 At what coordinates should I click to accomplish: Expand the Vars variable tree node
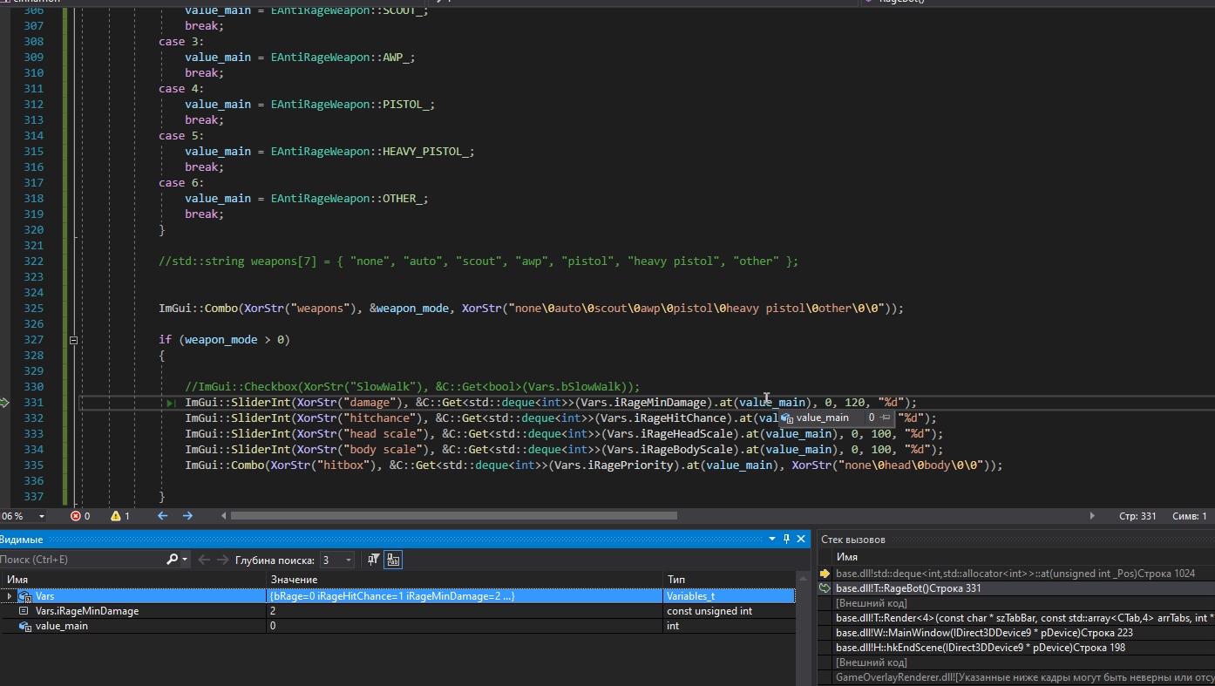click(x=9, y=596)
